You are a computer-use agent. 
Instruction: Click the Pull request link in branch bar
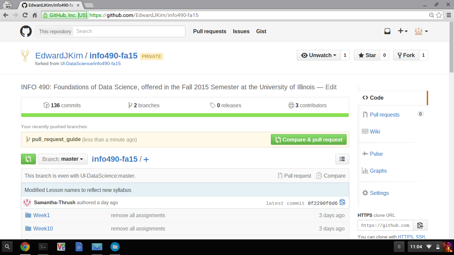coord(294,176)
